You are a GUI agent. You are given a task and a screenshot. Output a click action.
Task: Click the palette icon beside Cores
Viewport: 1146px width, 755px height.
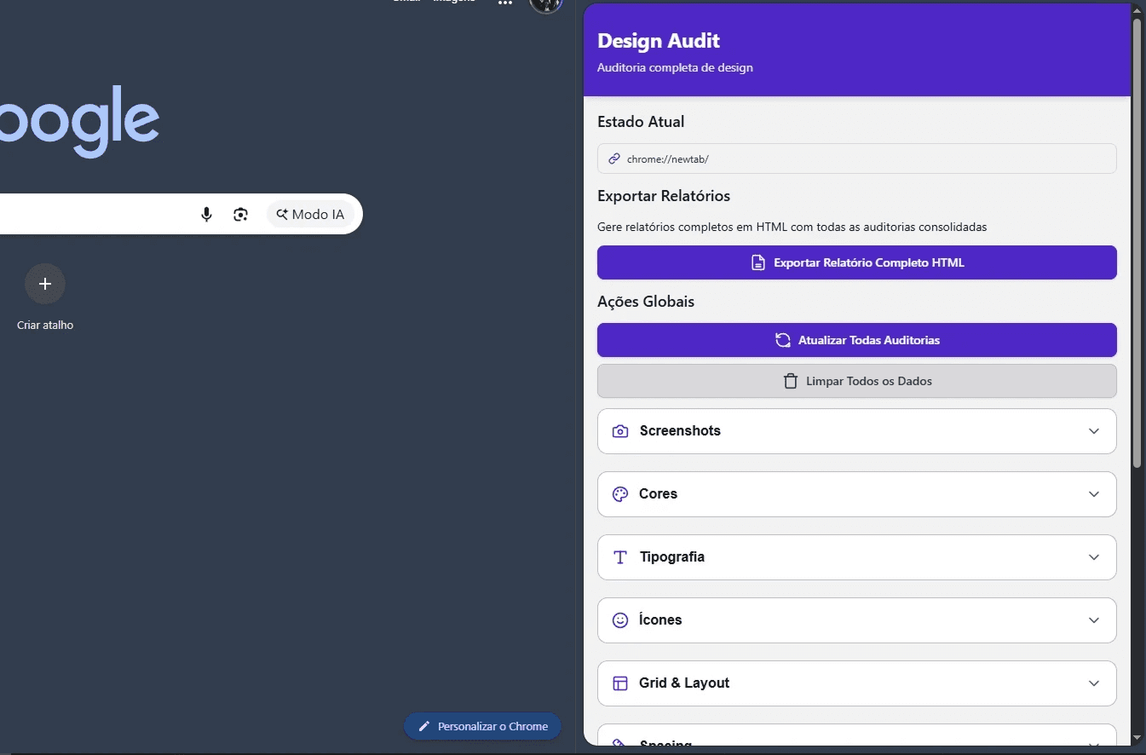619,494
